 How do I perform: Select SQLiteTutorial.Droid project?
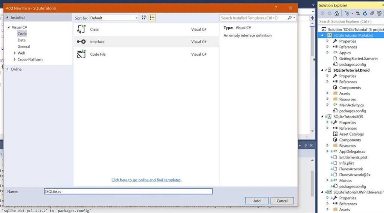351,70
